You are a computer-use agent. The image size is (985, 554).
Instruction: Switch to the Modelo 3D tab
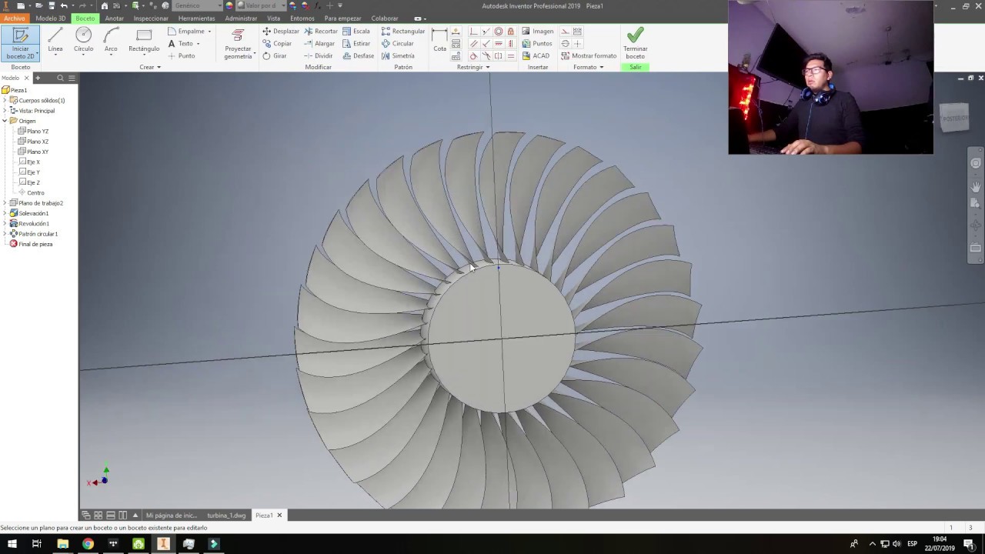[51, 18]
